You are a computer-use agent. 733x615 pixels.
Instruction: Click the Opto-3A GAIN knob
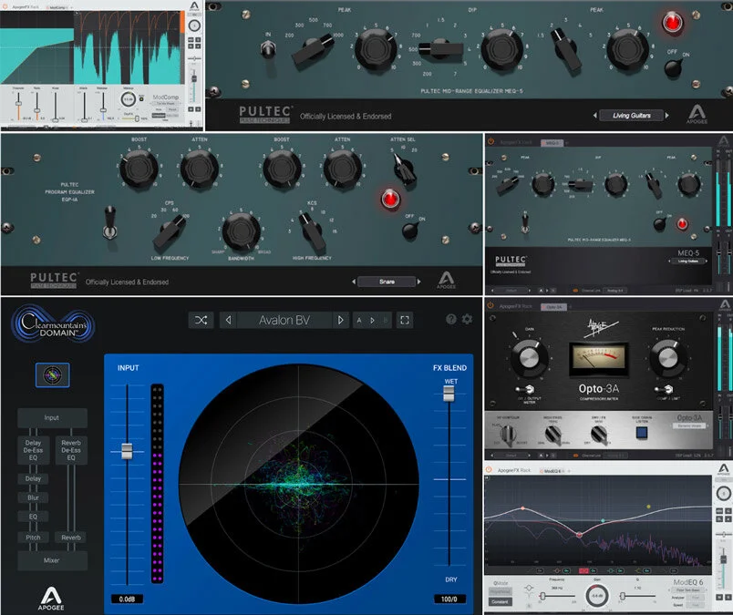(529, 358)
